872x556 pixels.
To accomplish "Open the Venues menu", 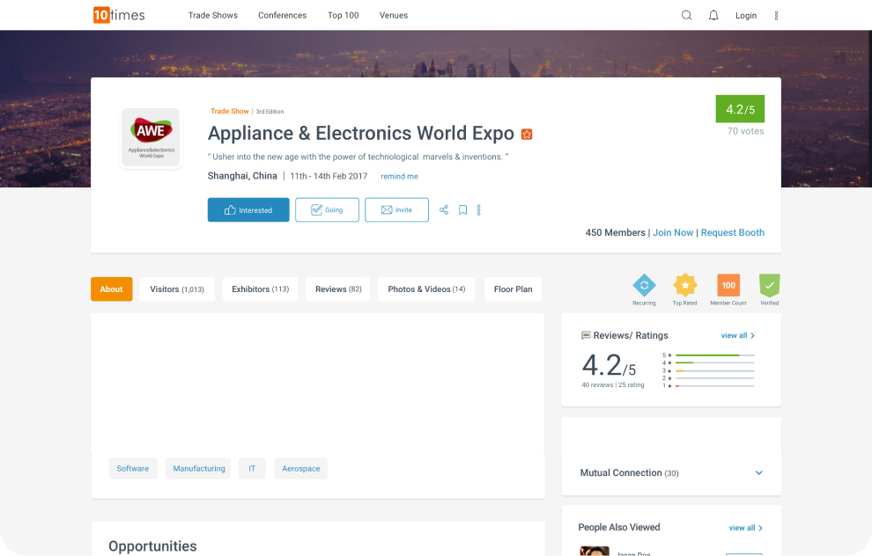I will [394, 16].
